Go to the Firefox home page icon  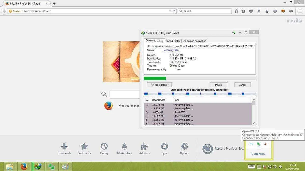(x=267, y=11)
